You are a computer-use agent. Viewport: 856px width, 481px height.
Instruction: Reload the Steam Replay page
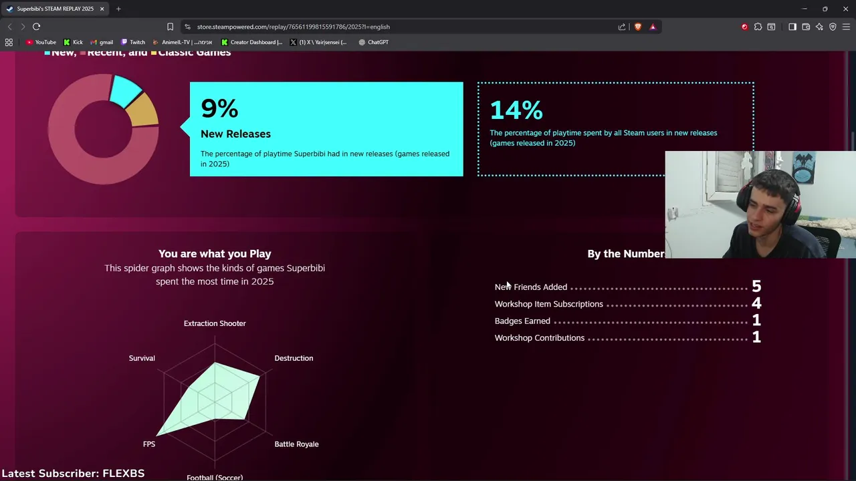(36, 27)
